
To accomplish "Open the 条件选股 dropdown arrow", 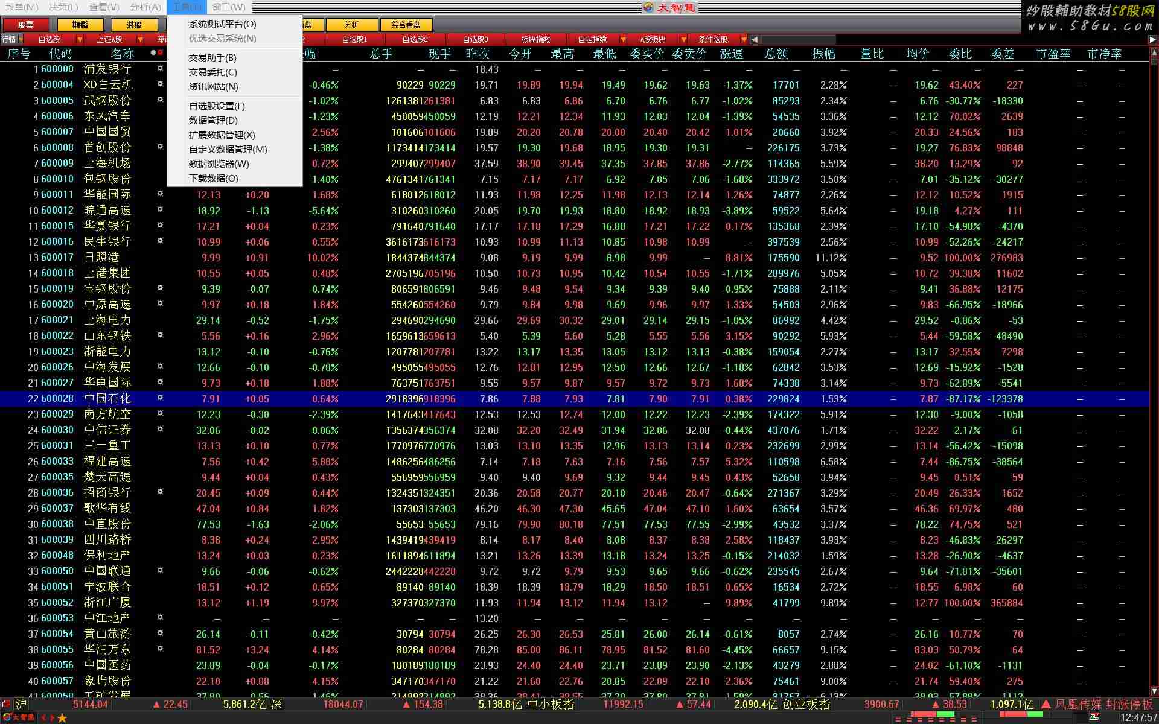I will tap(744, 40).
